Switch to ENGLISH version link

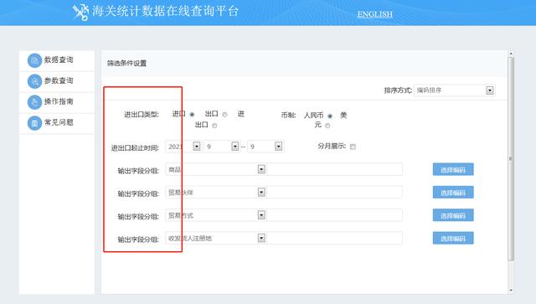(x=374, y=14)
